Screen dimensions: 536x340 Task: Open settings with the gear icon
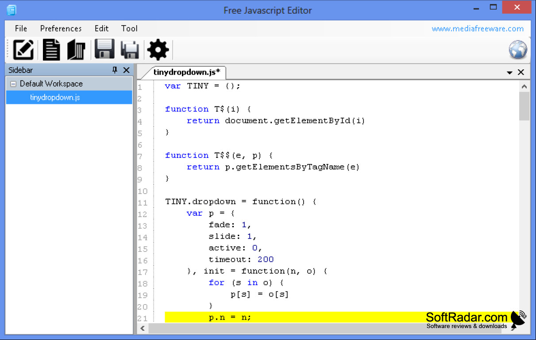[158, 50]
